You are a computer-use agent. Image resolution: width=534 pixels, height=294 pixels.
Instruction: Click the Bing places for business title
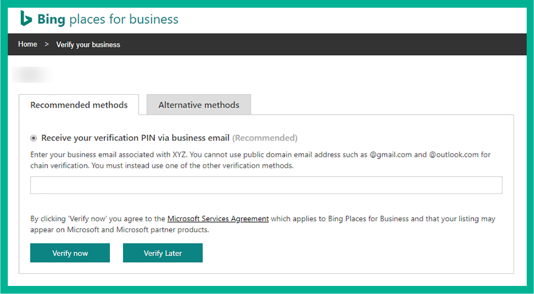[107, 19]
